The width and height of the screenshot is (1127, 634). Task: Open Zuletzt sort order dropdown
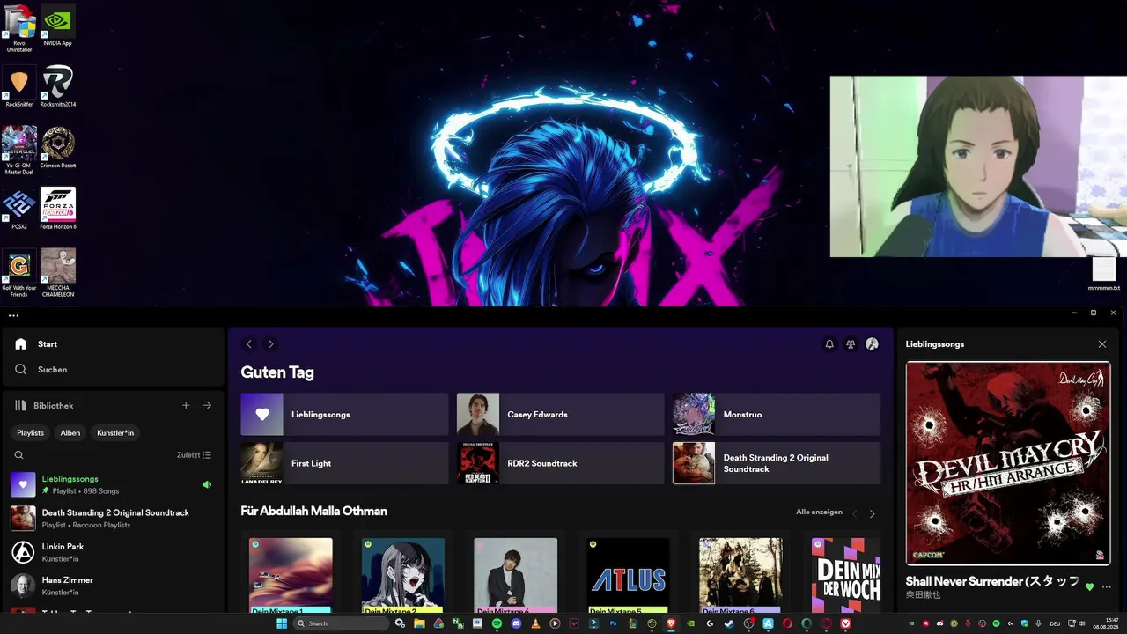pos(194,455)
